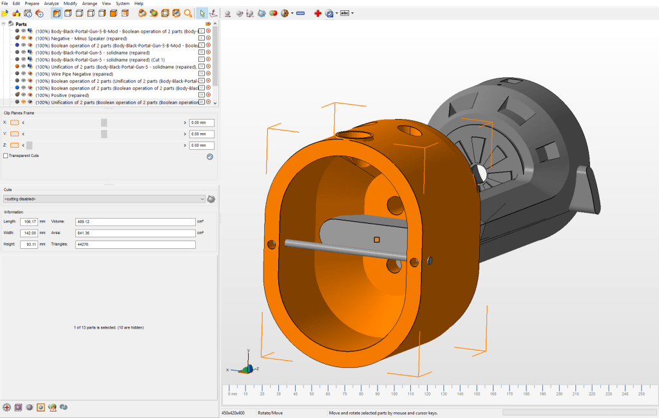Open the abc label dropdown arrow
Image resolution: width=659 pixels, height=418 pixels.
tap(352, 13)
